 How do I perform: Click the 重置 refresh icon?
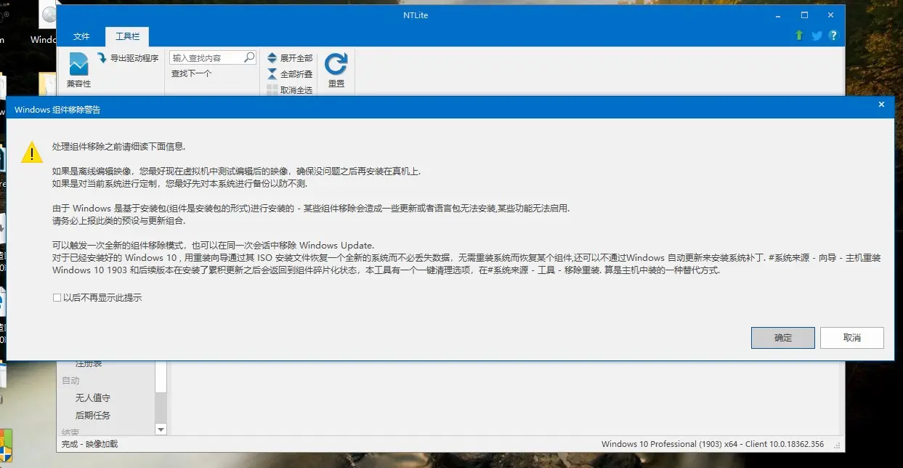pyautogui.click(x=336, y=64)
